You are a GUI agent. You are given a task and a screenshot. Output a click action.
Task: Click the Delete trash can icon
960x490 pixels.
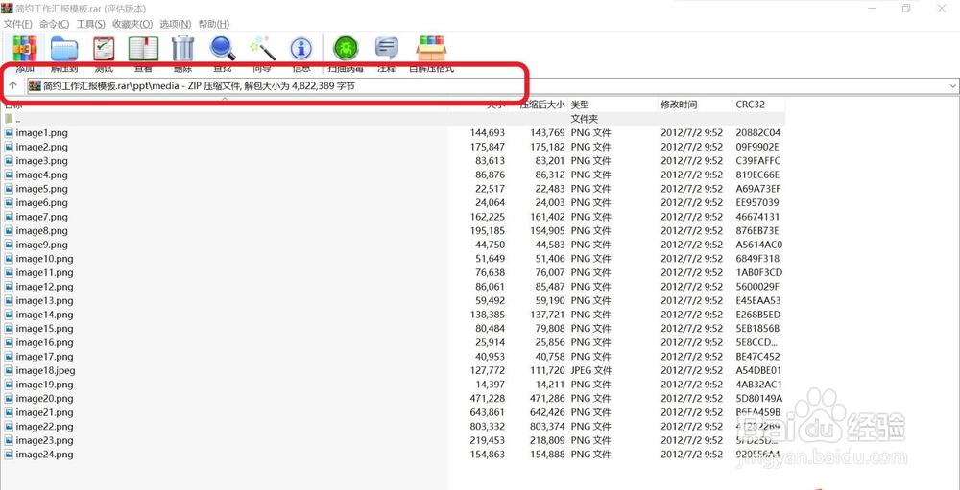click(x=182, y=48)
